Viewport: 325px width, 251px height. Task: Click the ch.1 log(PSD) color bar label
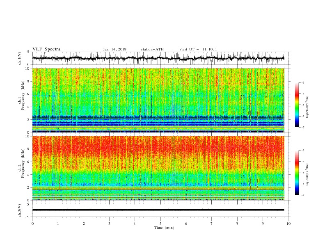pos(307,107)
